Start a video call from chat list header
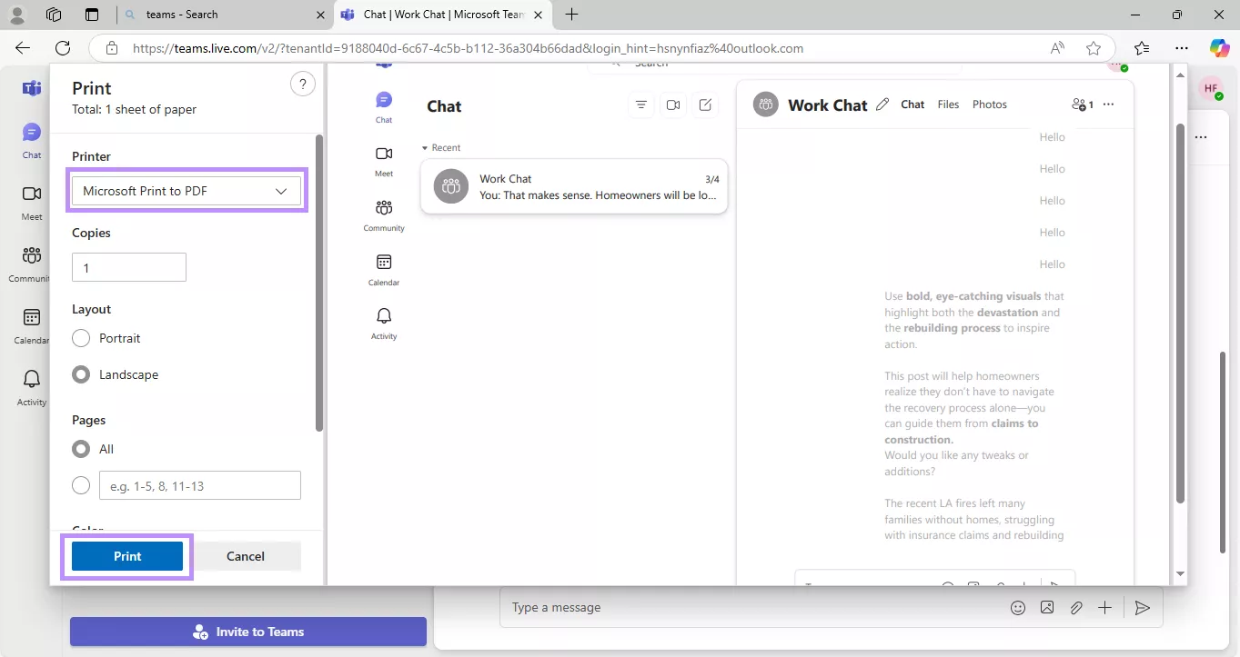This screenshot has height=657, width=1240. [673, 105]
